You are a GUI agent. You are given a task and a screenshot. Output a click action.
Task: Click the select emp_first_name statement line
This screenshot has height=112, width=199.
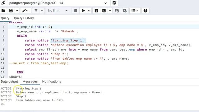coord(104,49)
